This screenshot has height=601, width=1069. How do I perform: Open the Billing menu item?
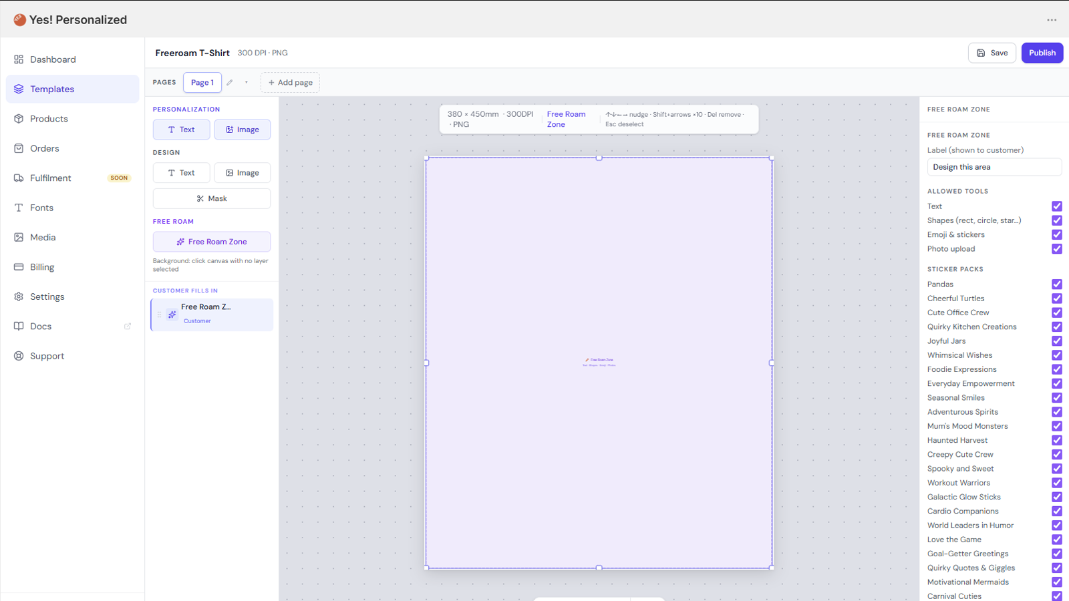click(72, 267)
